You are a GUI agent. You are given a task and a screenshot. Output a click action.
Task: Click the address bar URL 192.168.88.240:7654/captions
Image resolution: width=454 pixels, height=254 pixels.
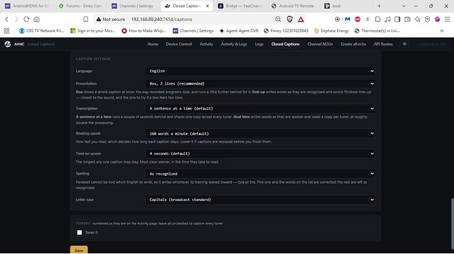(x=162, y=19)
